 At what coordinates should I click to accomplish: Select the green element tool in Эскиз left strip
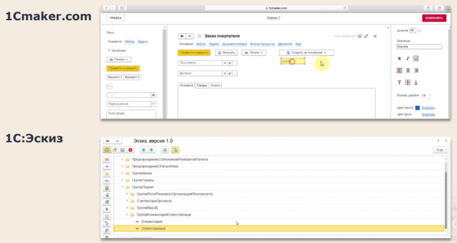pos(107,188)
